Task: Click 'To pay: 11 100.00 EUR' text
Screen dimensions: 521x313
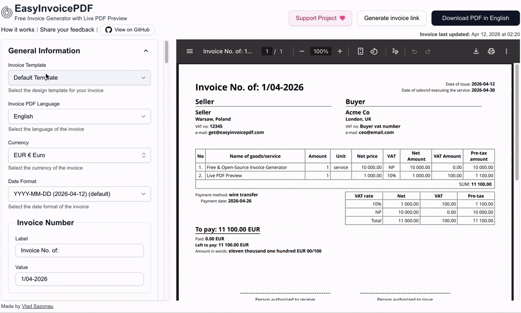Action: tap(228, 229)
